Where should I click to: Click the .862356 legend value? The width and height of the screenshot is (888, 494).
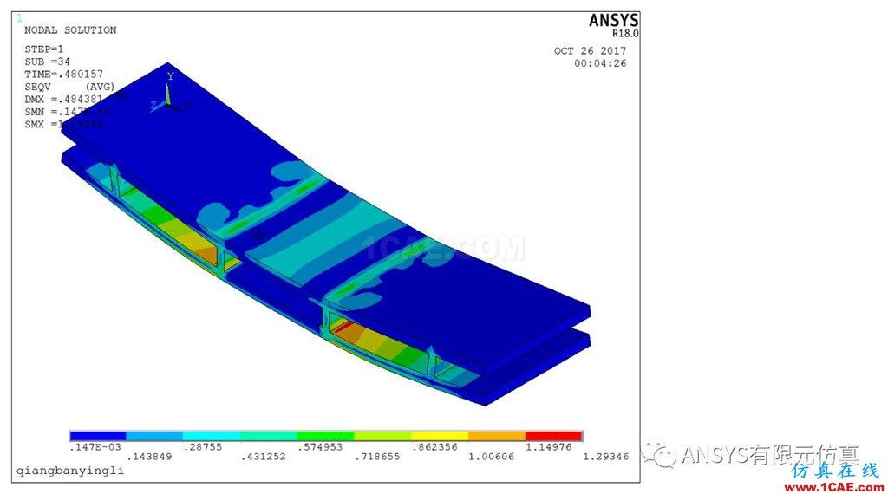pyautogui.click(x=434, y=447)
